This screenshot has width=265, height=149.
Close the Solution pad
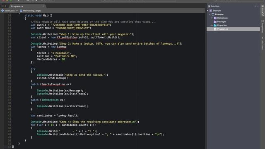click(258, 6)
